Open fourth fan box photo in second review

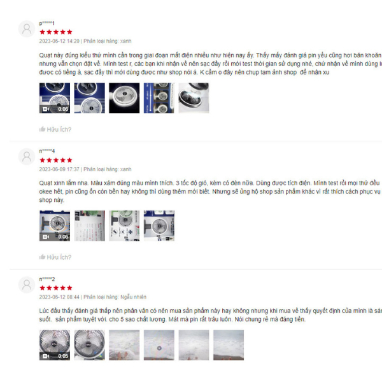(159, 226)
